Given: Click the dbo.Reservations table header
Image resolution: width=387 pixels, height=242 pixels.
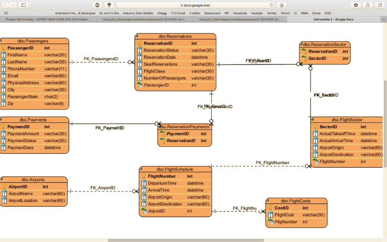Looking at the screenshot, I should (x=175, y=36).
